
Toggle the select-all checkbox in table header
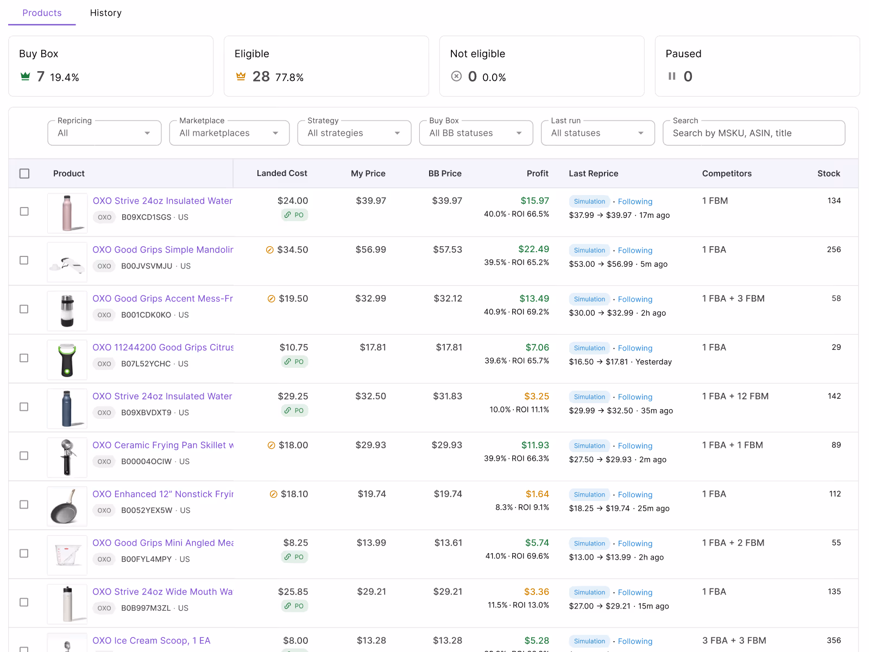[24, 174]
